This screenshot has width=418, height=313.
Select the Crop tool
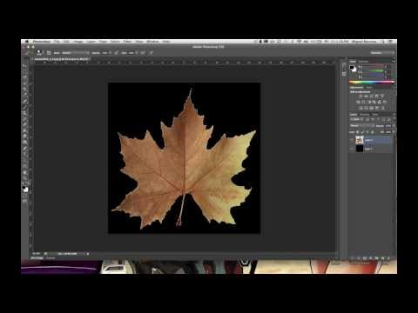coord(25,90)
